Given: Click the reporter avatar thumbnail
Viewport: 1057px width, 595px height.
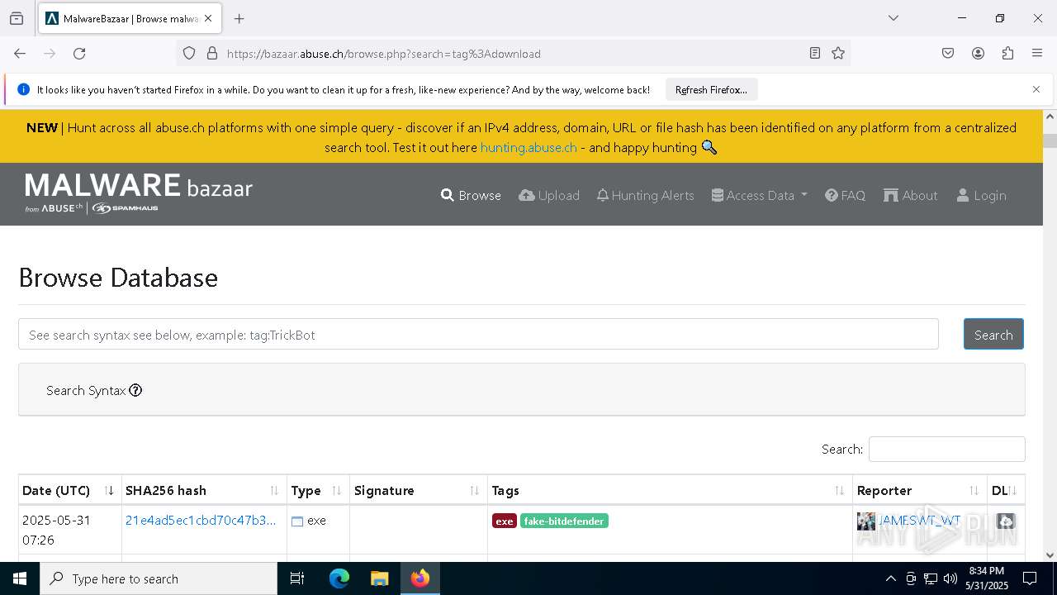Looking at the screenshot, I should pos(866,521).
